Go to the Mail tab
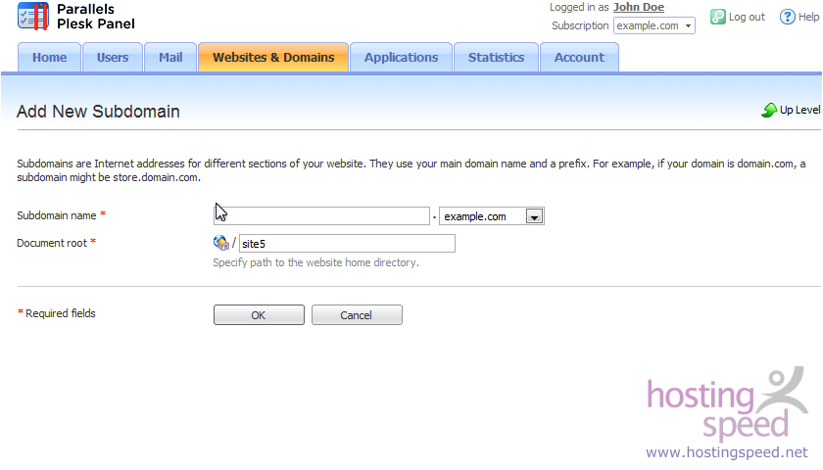 click(x=170, y=57)
